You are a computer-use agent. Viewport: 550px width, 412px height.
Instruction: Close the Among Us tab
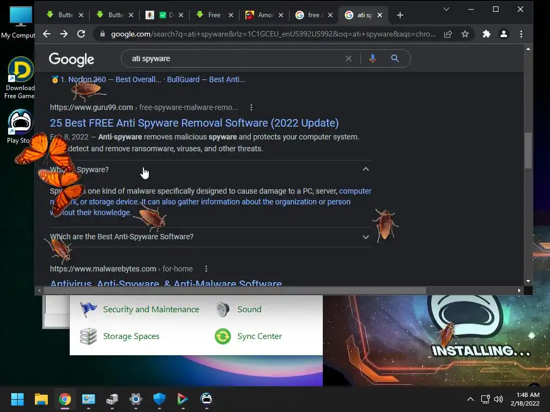tap(280, 15)
